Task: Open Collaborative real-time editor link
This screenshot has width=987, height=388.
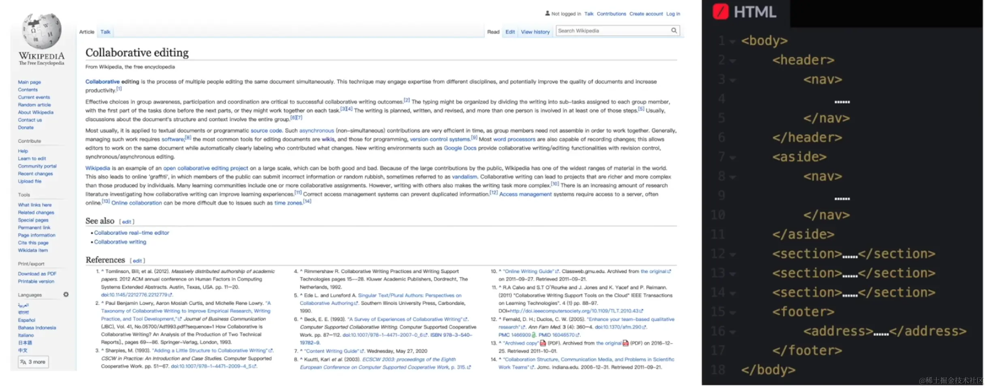Action: [132, 232]
